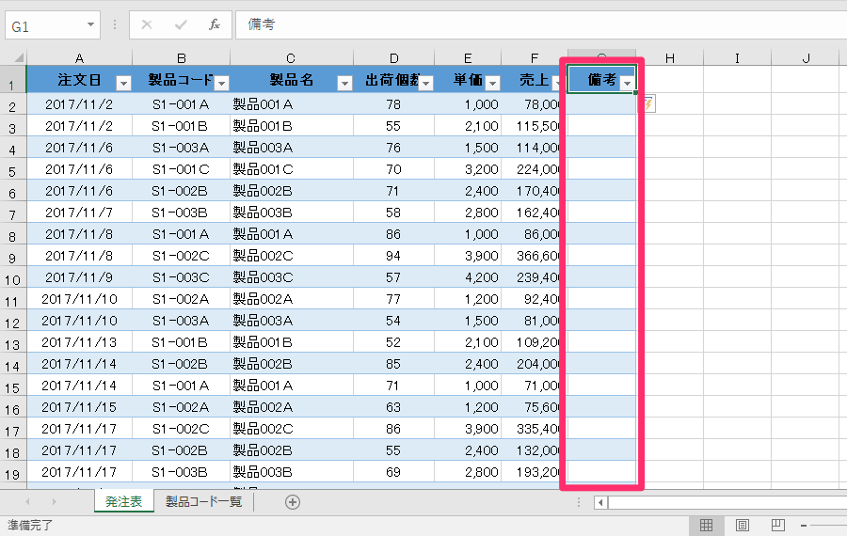Select column E header
Image resolution: width=847 pixels, height=536 pixels.
click(x=468, y=57)
